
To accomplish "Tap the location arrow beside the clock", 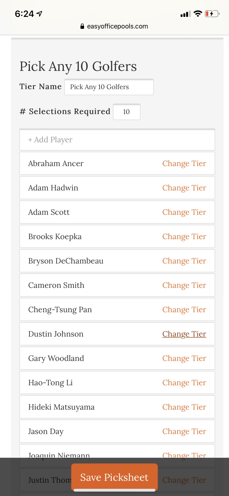I will 40,14.
